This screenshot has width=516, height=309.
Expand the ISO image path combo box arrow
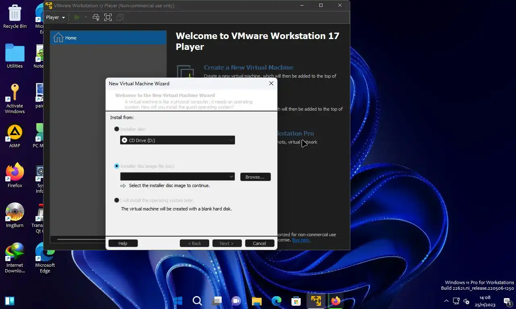pos(231,177)
